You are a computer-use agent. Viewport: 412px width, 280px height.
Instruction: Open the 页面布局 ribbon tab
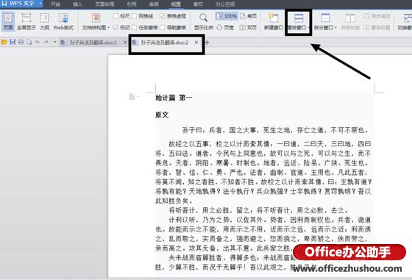click(x=104, y=4)
